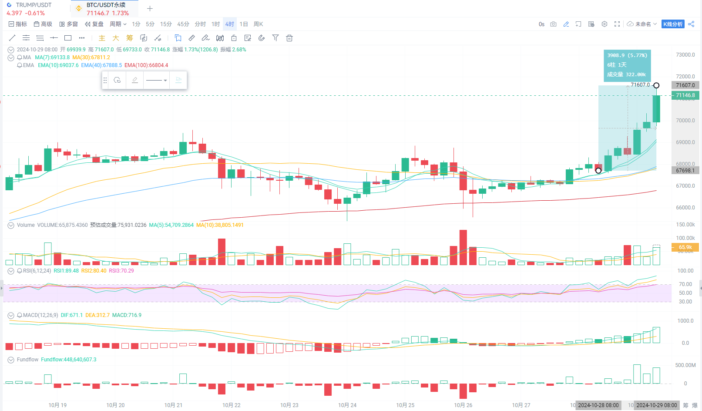
Task: Open line style dropdown in floating toolbar
Action: [157, 80]
